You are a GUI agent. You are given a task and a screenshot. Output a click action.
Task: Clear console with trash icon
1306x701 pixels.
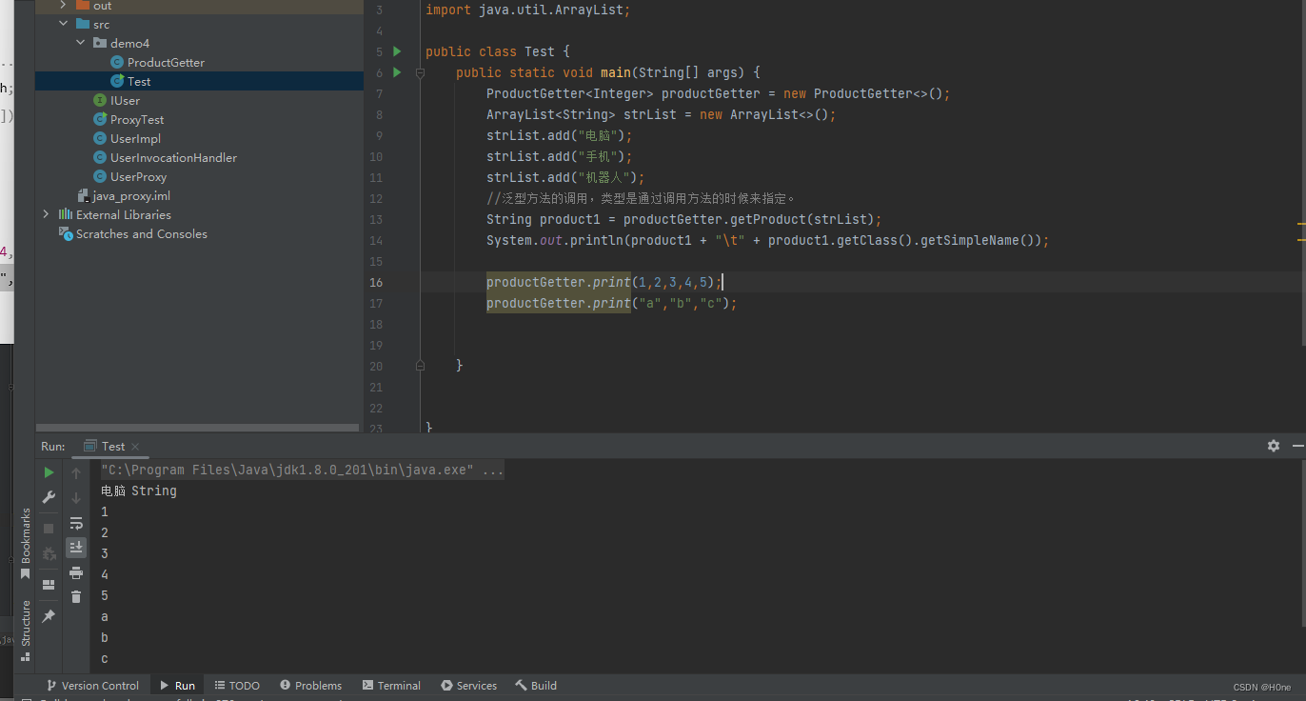[76, 597]
